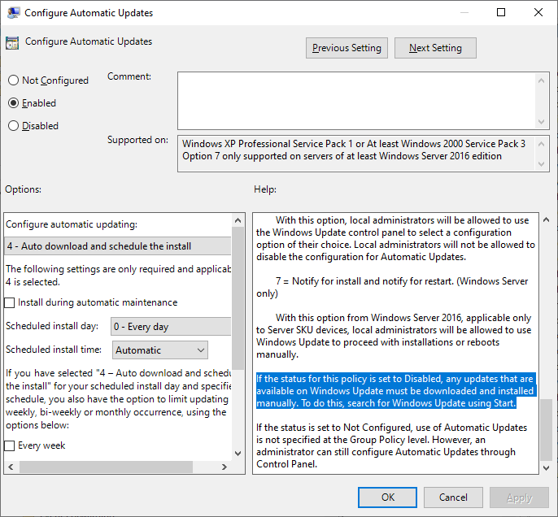
Task: Click the Comment box scroll down arrow
Action: tap(541, 122)
